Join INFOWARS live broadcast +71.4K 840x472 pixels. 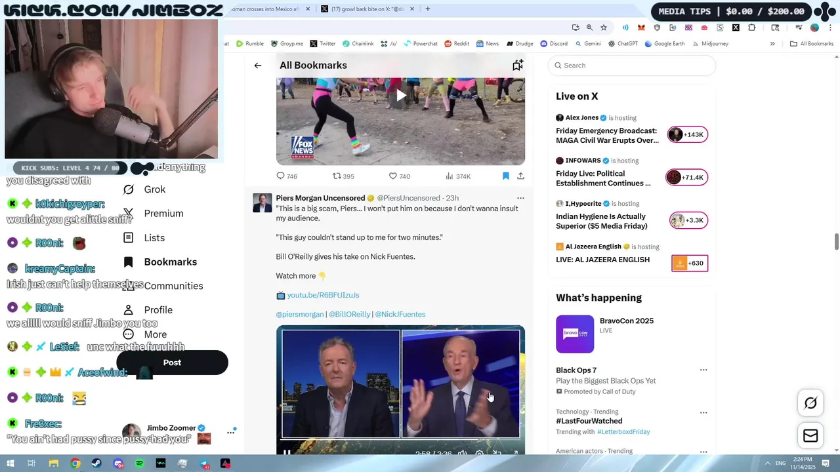tap(686, 178)
